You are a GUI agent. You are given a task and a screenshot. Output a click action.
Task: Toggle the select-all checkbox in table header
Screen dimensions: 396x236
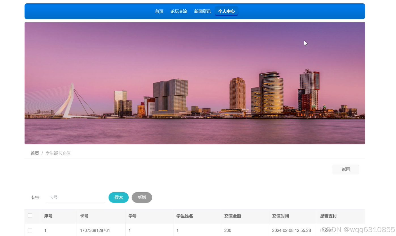tap(30, 216)
